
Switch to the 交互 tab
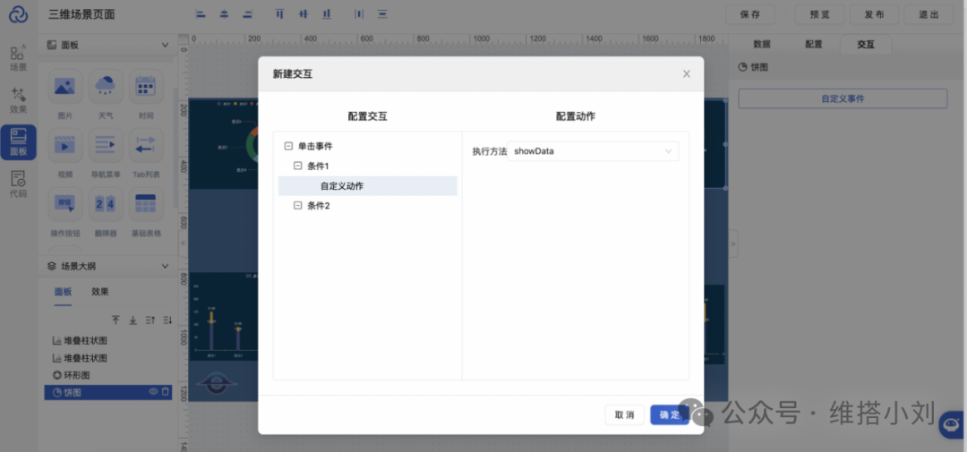coord(865,45)
